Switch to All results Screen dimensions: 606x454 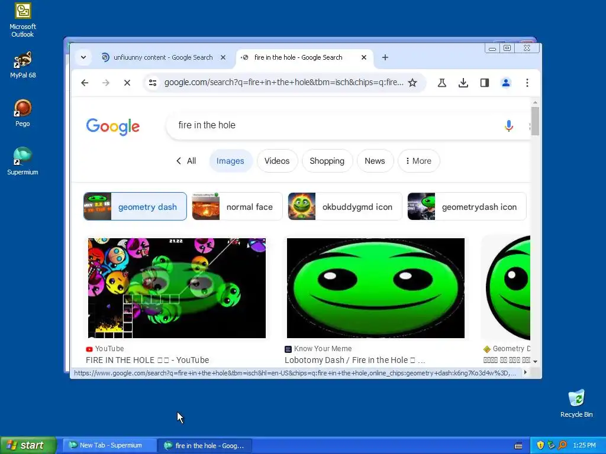click(186, 161)
